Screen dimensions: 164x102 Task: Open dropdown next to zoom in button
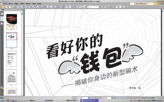click(63, 7)
